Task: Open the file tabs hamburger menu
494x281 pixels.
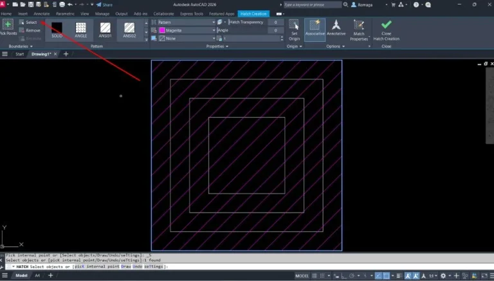Action: point(5,54)
